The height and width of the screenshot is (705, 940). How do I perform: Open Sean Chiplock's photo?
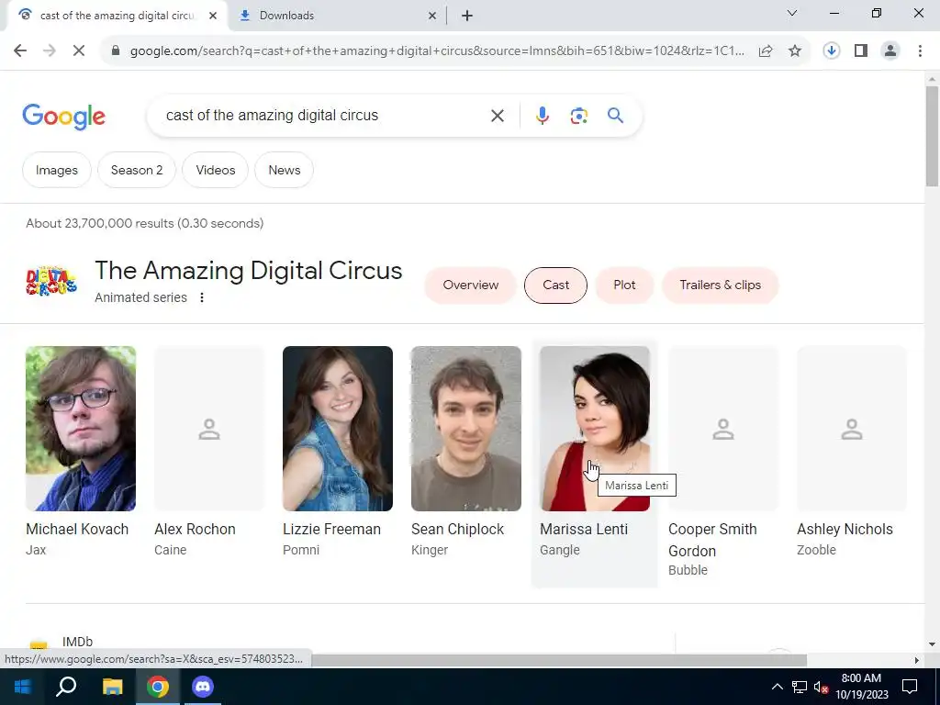pos(465,428)
